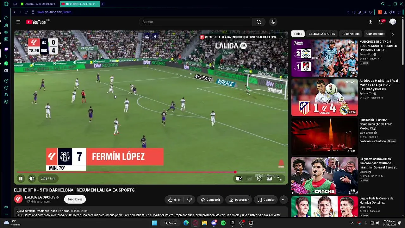The image size is (405, 228).
Task: Open the LALIGA EA SPORTS channel name
Action: click(x=40, y=197)
